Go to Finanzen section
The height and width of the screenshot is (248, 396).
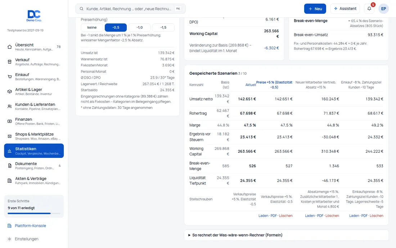pyautogui.click(x=34, y=121)
